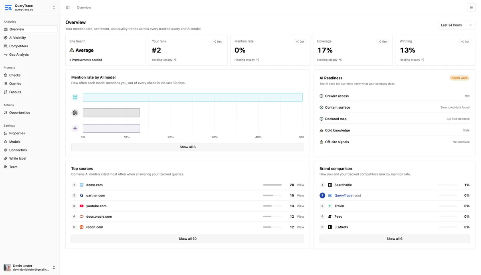Select the Content surface readiness row
Viewport: 481px width, 275px height.
click(x=394, y=107)
